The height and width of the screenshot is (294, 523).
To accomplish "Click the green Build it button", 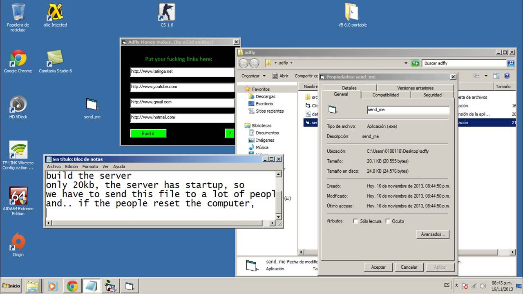I will pyautogui.click(x=148, y=134).
